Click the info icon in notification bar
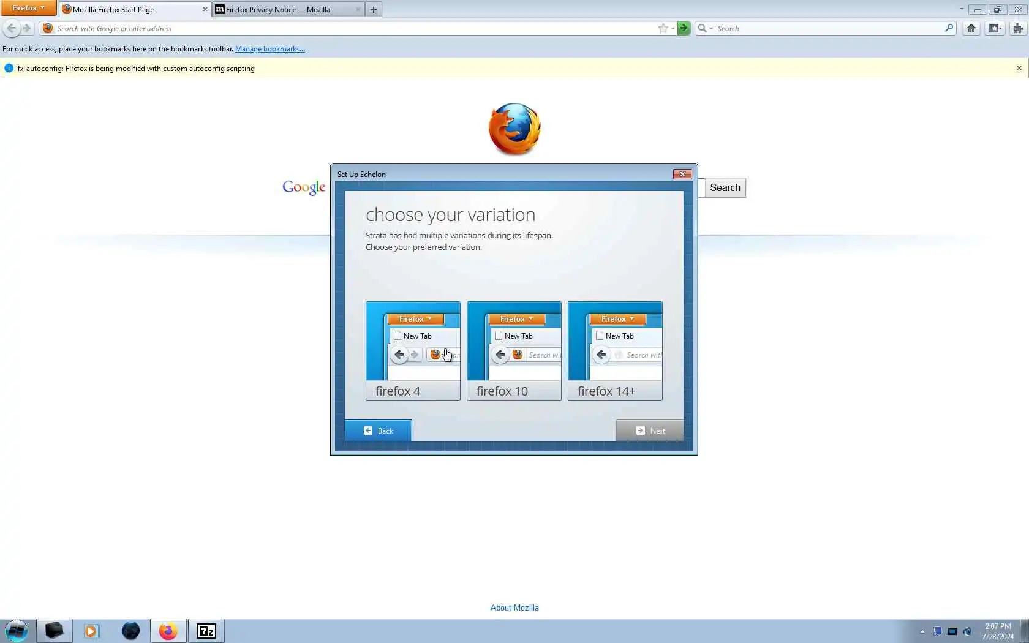The height and width of the screenshot is (643, 1029). coord(9,68)
